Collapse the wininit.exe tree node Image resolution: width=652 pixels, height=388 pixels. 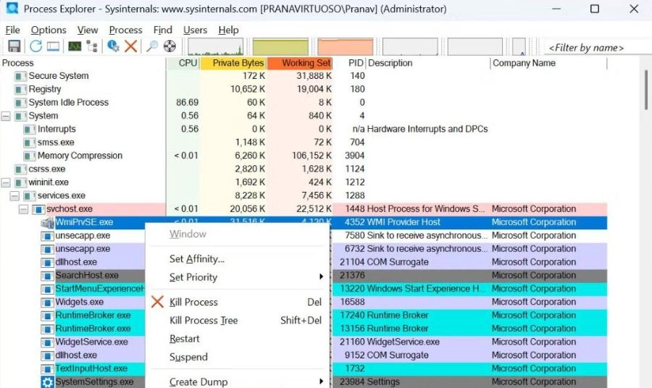(x=6, y=182)
